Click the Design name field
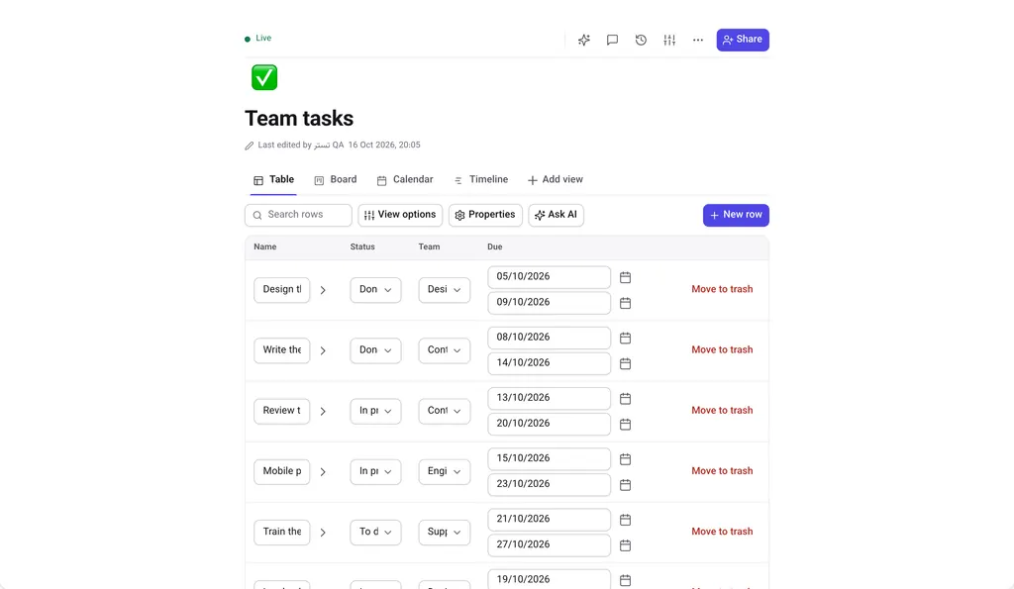This screenshot has width=1014, height=589. coord(282,290)
